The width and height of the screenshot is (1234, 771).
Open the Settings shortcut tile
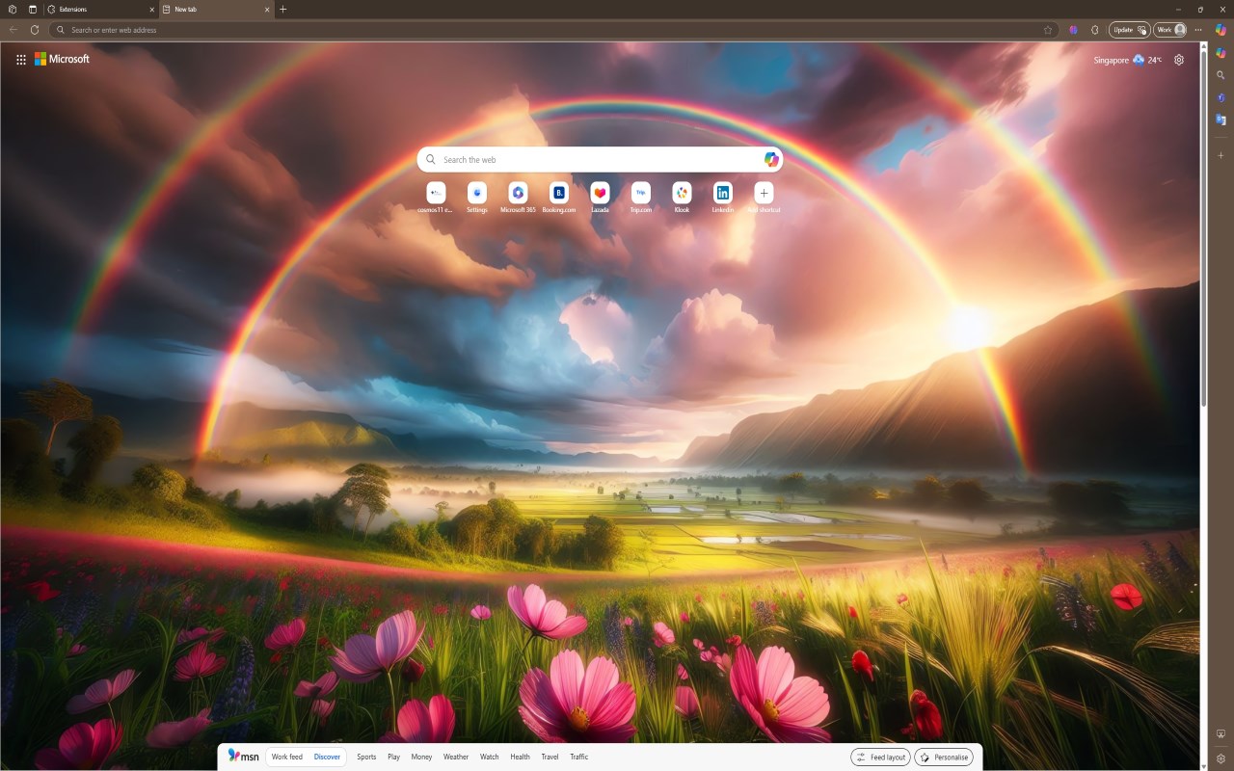point(477,198)
